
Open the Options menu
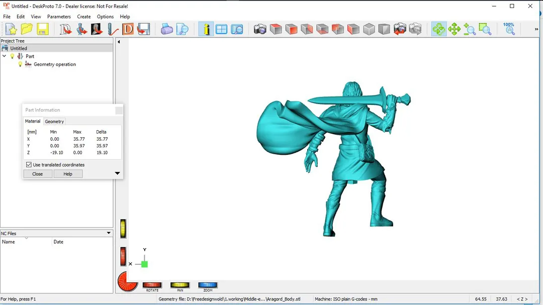[x=105, y=17]
